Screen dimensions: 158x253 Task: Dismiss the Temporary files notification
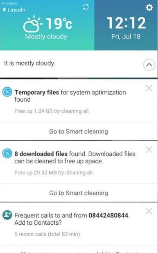(149, 88)
